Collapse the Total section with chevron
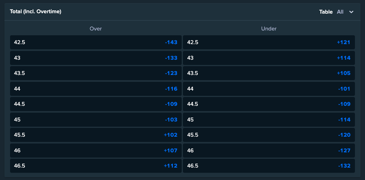This screenshot has width=365, height=180. pyautogui.click(x=351, y=12)
